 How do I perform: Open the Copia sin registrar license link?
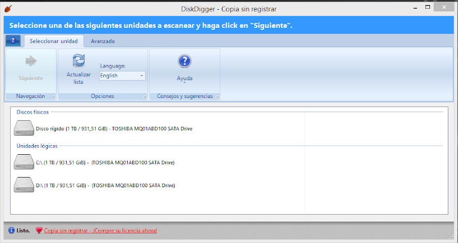(100, 231)
